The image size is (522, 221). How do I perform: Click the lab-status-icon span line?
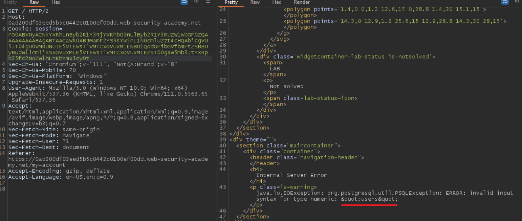[x=310, y=98]
